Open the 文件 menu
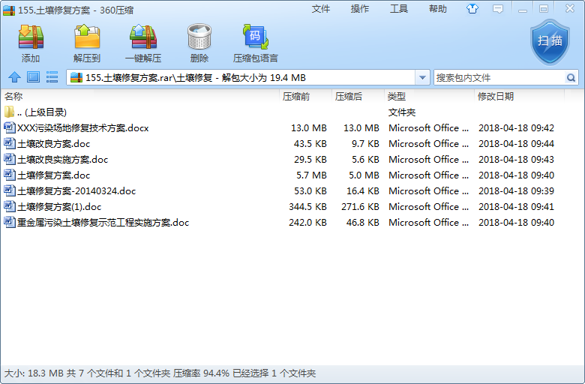Viewport: 585px width, 384px height. click(x=321, y=9)
